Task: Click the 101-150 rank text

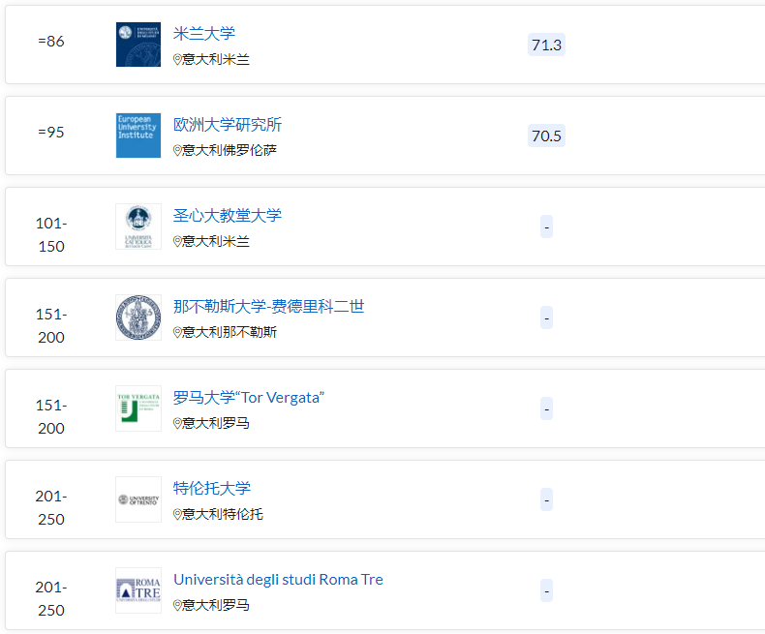Action: [51, 234]
